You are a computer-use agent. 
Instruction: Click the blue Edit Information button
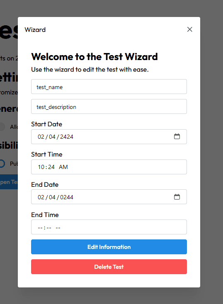[109, 247]
